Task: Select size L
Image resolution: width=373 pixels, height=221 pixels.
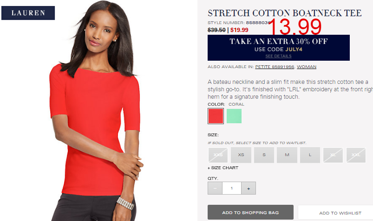Action: [310, 155]
